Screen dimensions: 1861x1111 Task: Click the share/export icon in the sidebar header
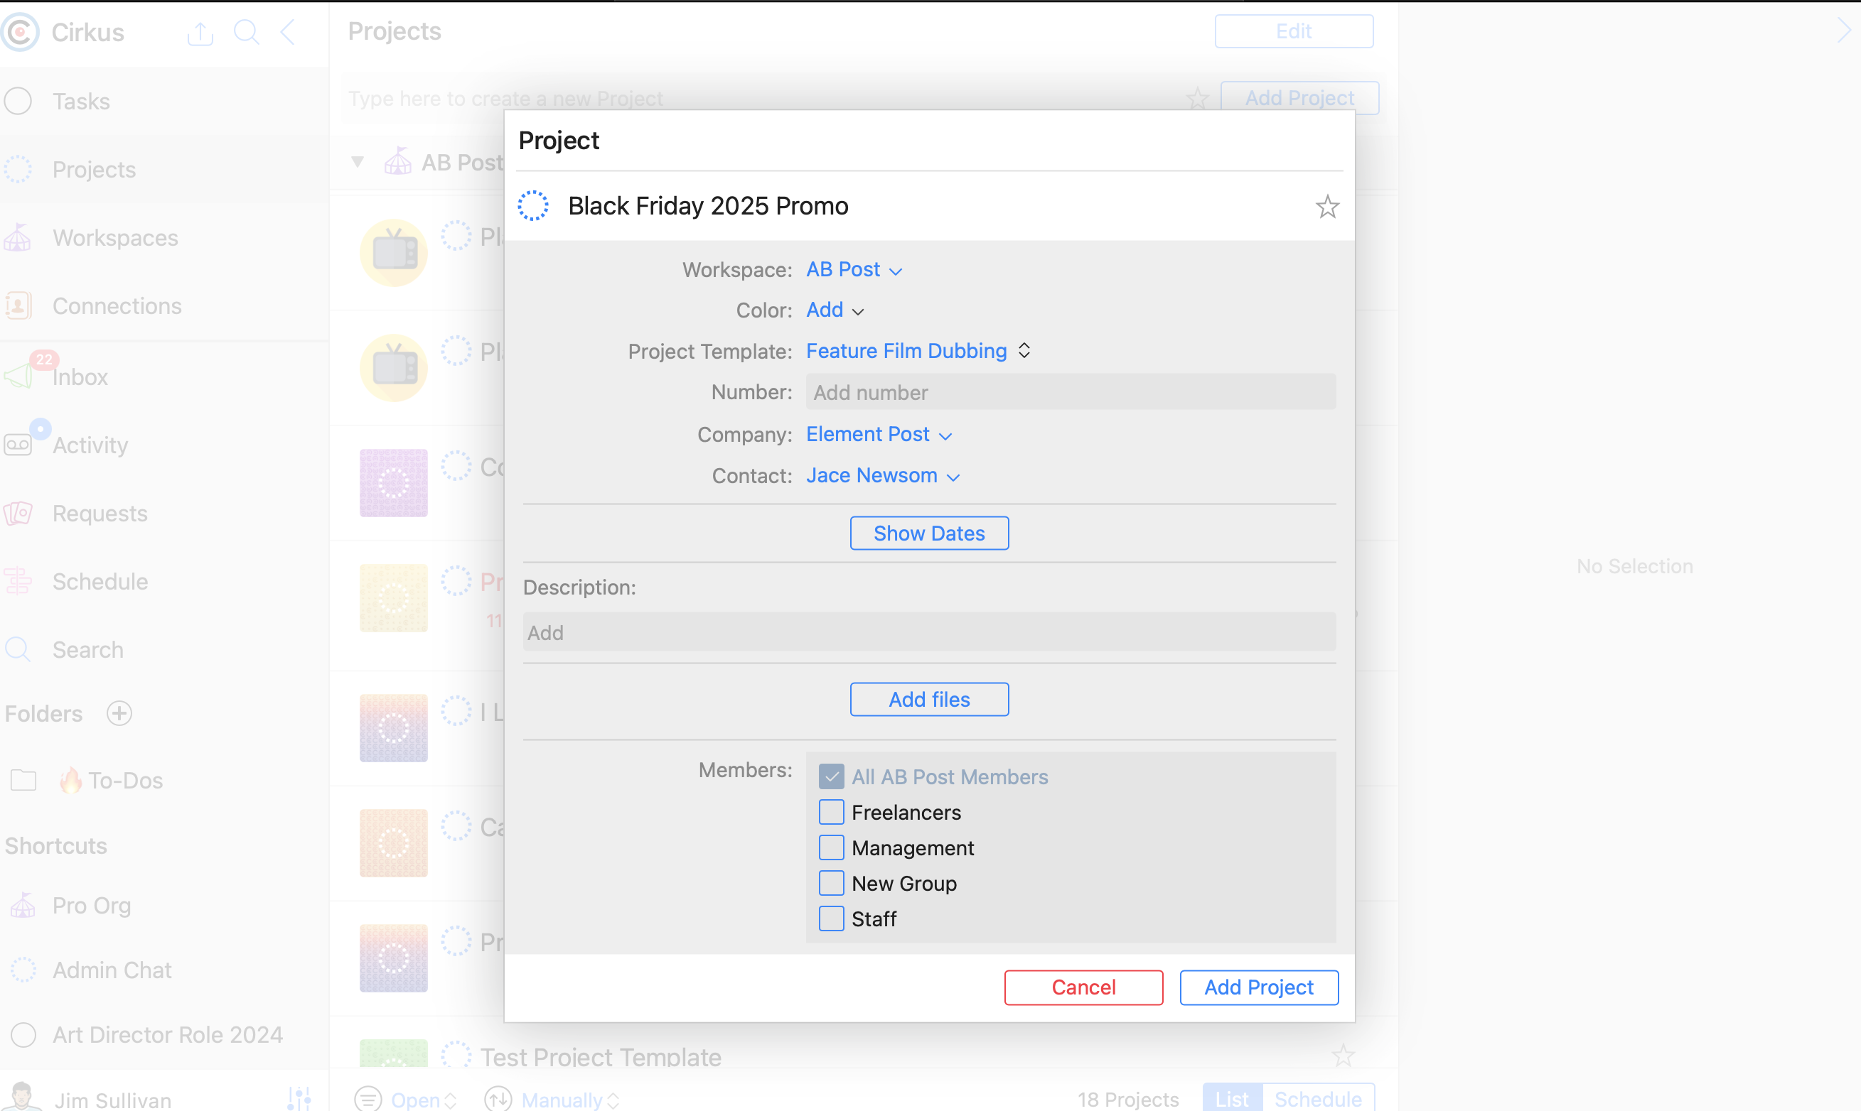click(200, 33)
